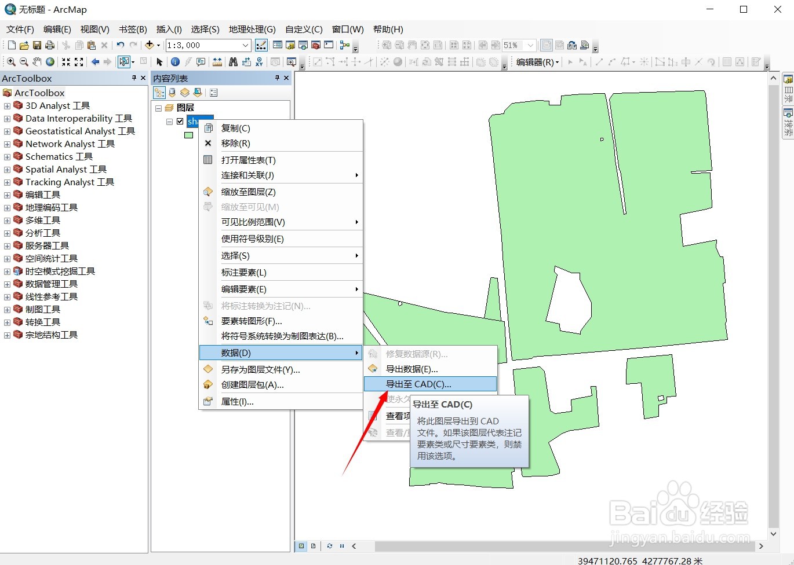Screen dimensions: 794x565
Task: Select the Measure tool
Action: click(x=218, y=61)
